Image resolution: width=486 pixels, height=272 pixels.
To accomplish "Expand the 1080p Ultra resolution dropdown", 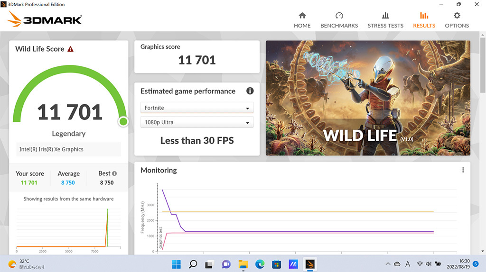I will coord(197,122).
